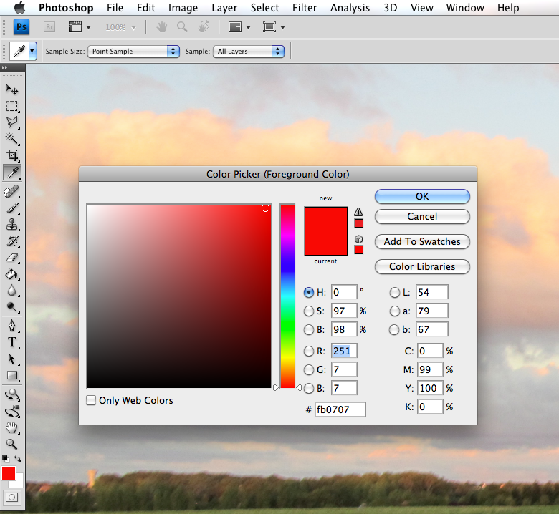Open the Apple menu
Viewport: 559px width, 514px height.
tap(20, 7)
